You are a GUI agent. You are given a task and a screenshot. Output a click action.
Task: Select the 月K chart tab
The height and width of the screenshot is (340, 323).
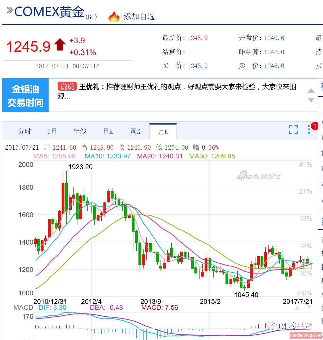click(x=163, y=132)
